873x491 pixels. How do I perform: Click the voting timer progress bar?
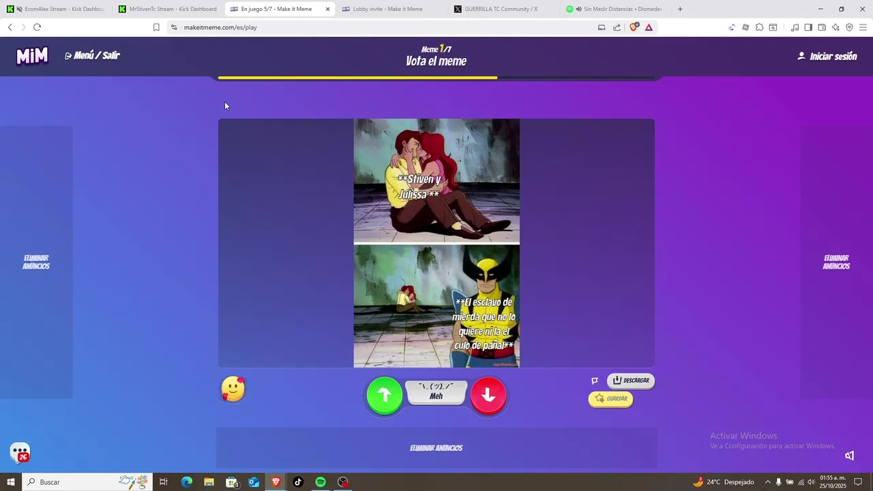(436, 78)
